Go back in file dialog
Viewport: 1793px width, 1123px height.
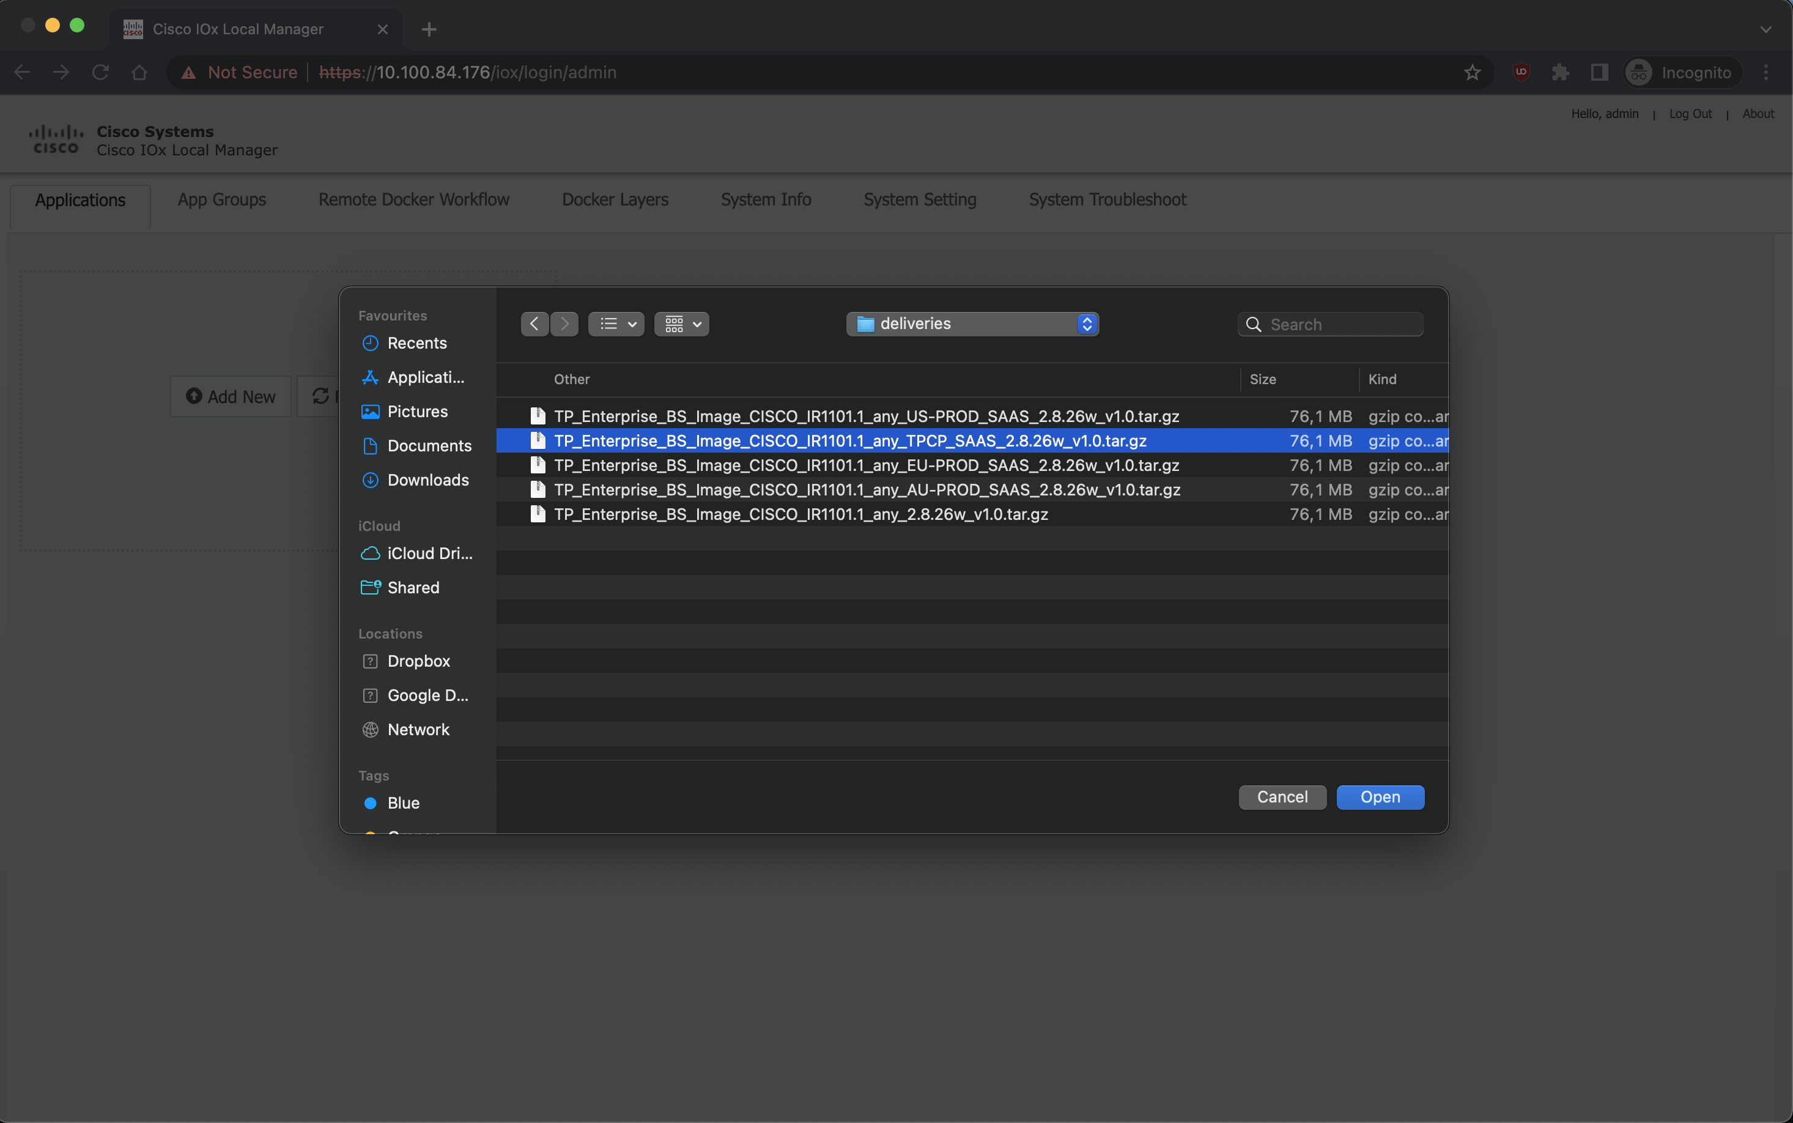pos(534,324)
